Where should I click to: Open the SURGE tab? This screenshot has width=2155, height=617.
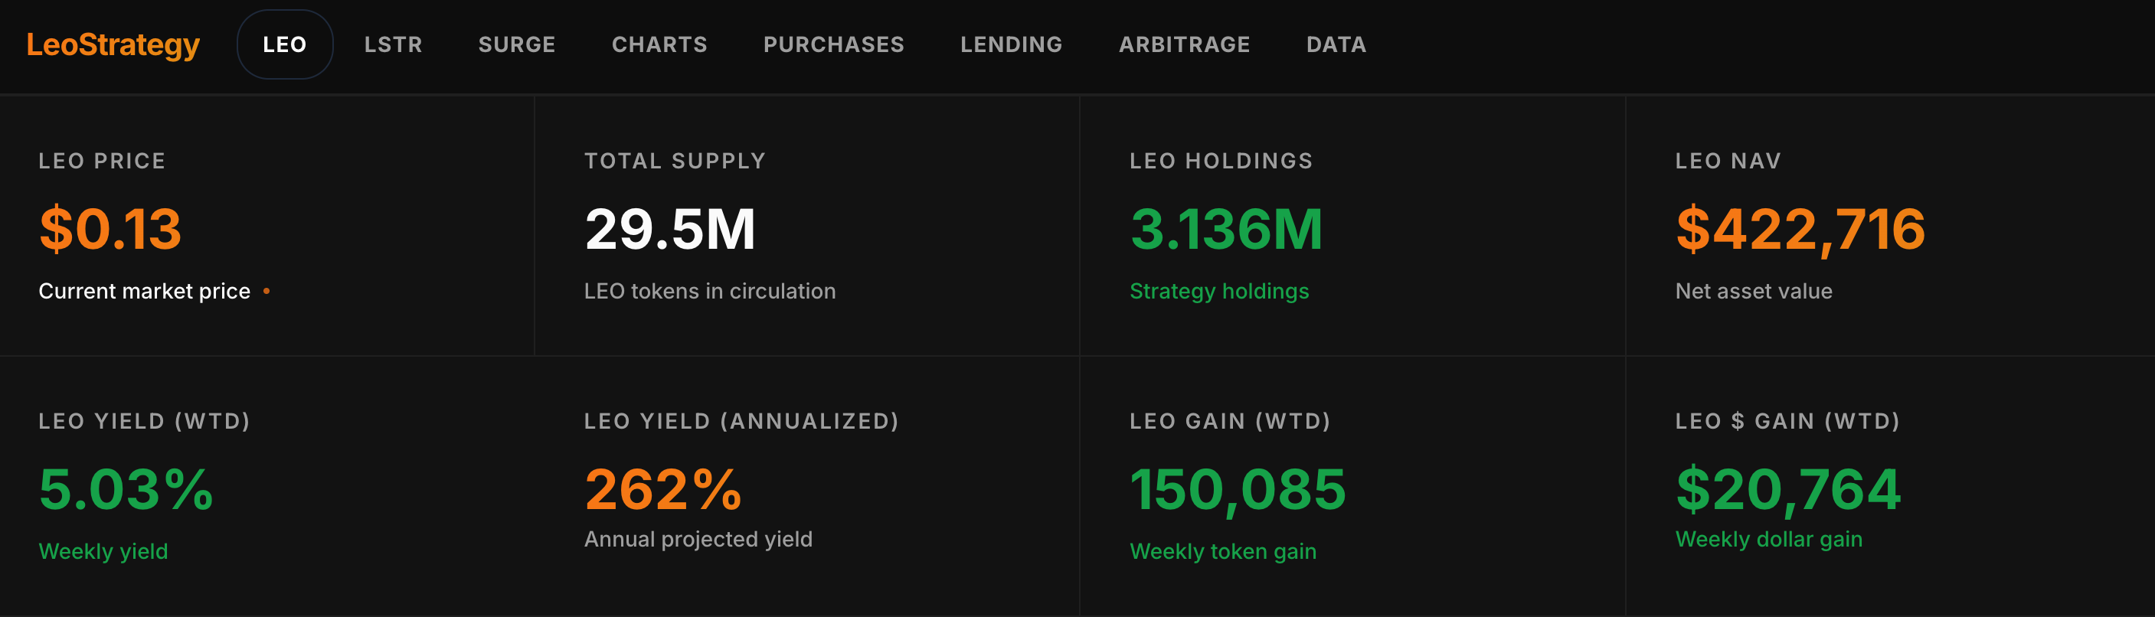(x=517, y=44)
